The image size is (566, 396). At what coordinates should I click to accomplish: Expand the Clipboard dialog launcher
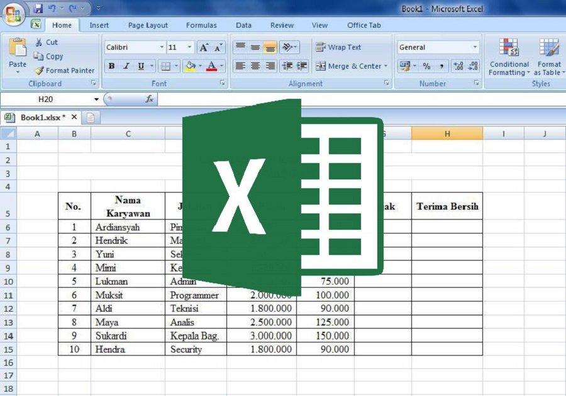tap(94, 82)
